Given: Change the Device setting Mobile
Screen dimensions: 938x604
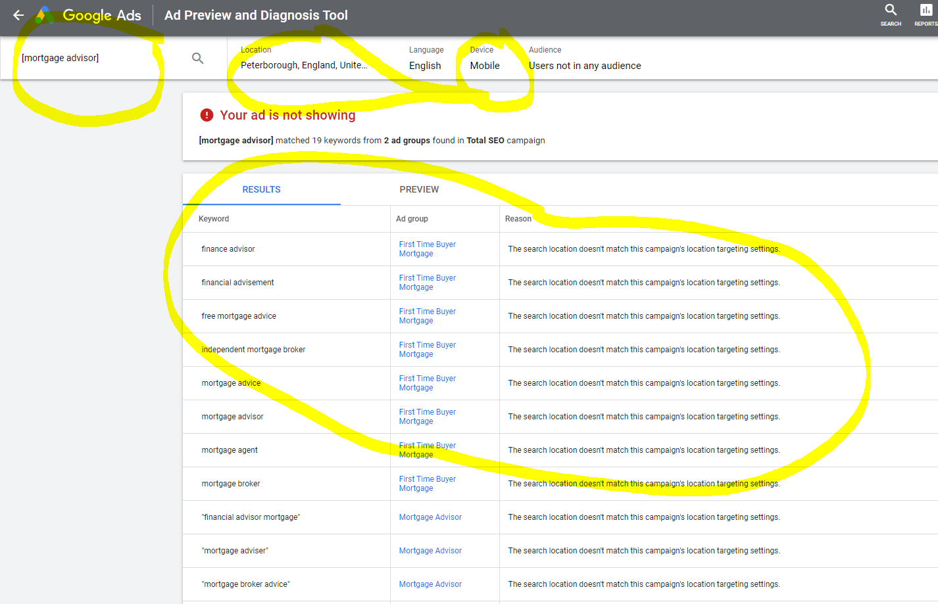Looking at the screenshot, I should [485, 58].
